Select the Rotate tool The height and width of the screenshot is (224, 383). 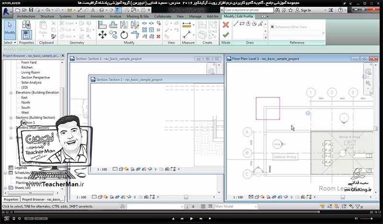(124, 35)
